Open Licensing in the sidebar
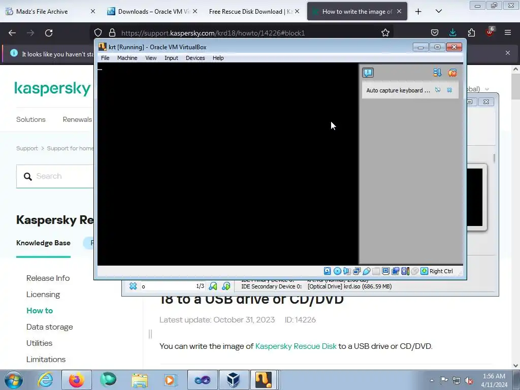This screenshot has height=390, width=520. tap(43, 295)
